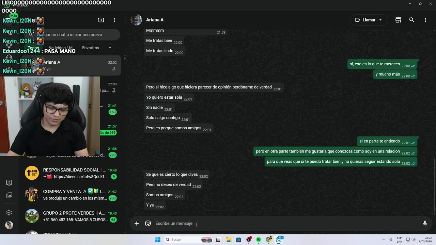This screenshot has height=245, width=436.
Task: Click message 'Sin nadie'
Action: click(x=159, y=108)
